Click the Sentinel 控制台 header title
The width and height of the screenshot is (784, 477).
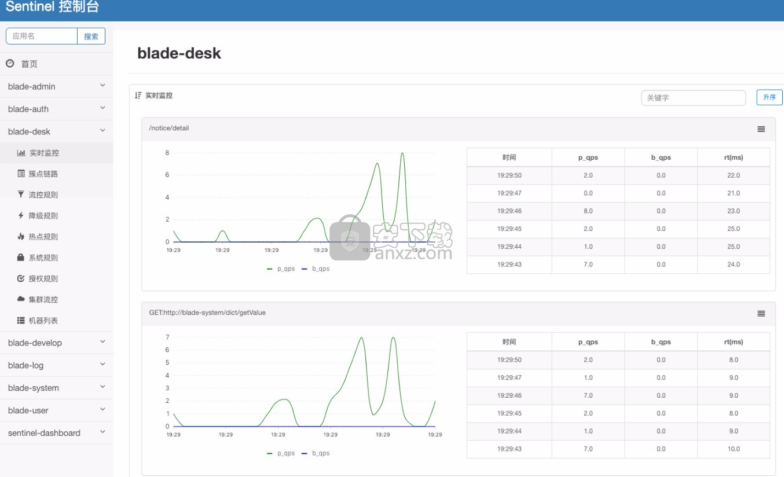53,7
